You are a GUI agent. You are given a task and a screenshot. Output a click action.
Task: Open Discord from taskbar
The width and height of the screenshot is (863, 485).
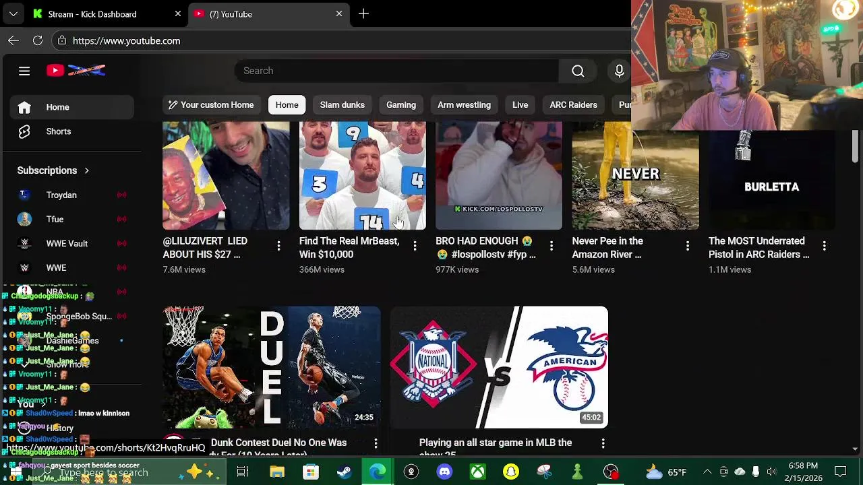click(x=444, y=472)
